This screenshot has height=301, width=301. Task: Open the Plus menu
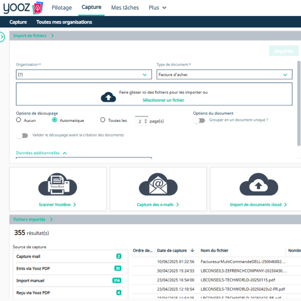(x=157, y=7)
